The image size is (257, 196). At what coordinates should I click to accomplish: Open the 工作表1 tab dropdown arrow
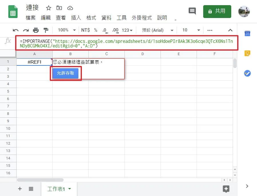70,189
